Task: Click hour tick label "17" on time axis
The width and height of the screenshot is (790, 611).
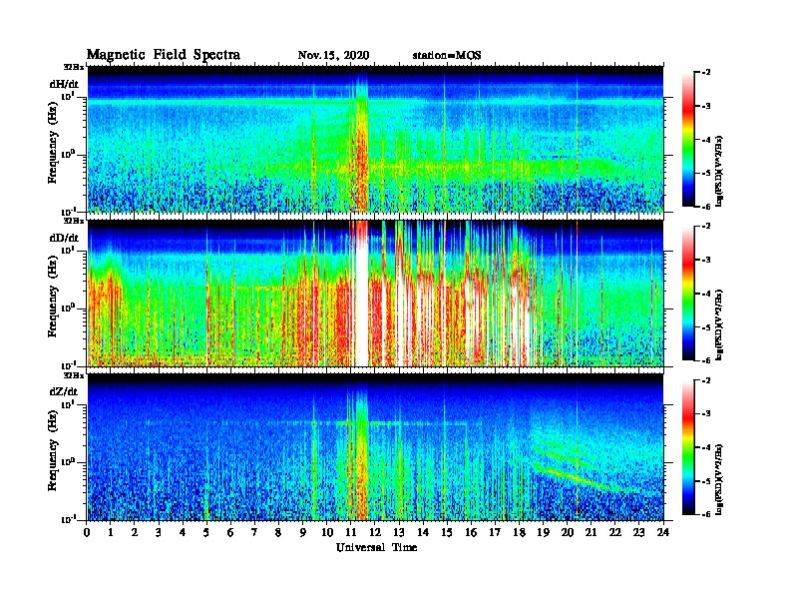Action: [496, 532]
